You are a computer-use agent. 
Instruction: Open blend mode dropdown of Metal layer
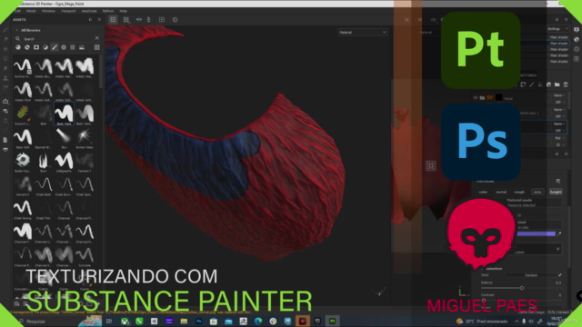pyautogui.click(x=559, y=95)
